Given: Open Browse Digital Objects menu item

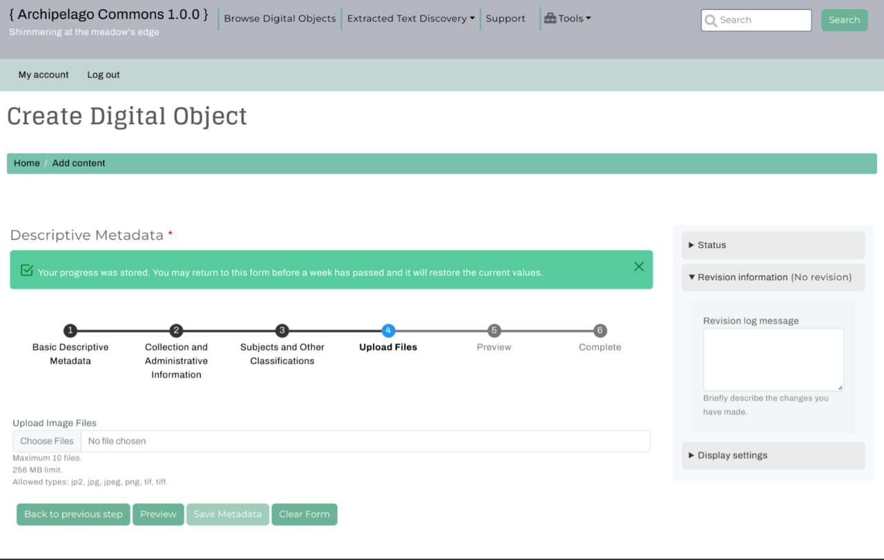Looking at the screenshot, I should coord(280,19).
